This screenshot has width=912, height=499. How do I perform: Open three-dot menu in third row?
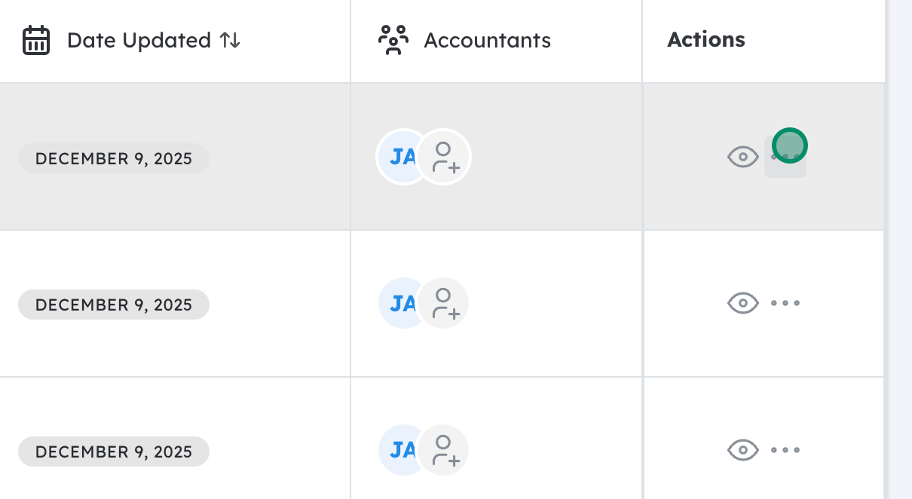tap(785, 451)
